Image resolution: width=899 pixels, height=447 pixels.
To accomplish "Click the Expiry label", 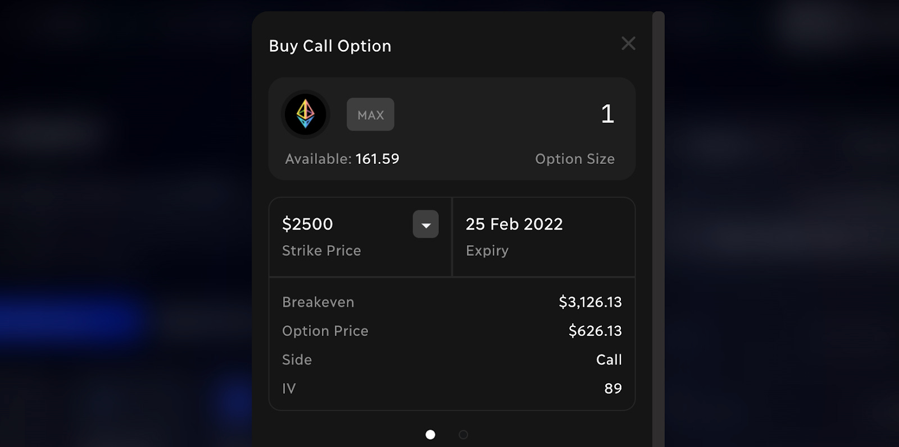I will pyautogui.click(x=487, y=251).
